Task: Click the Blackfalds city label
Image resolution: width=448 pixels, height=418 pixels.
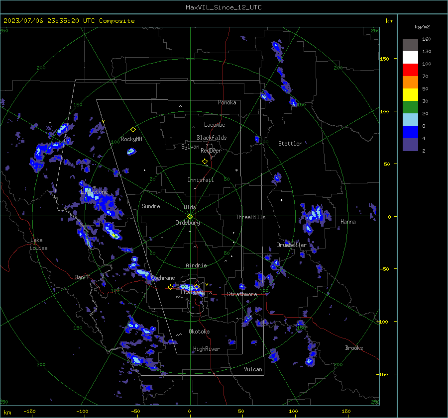Action: click(212, 138)
